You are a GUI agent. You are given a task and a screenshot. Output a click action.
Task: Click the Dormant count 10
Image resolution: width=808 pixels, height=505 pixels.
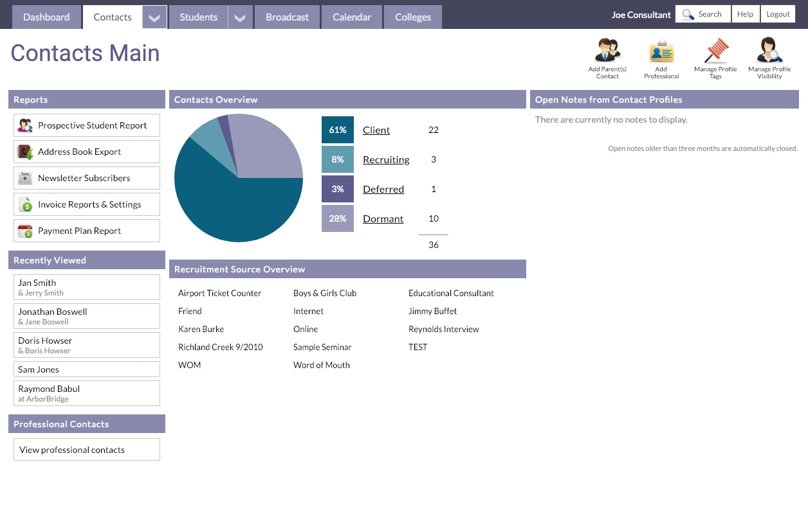(x=434, y=218)
